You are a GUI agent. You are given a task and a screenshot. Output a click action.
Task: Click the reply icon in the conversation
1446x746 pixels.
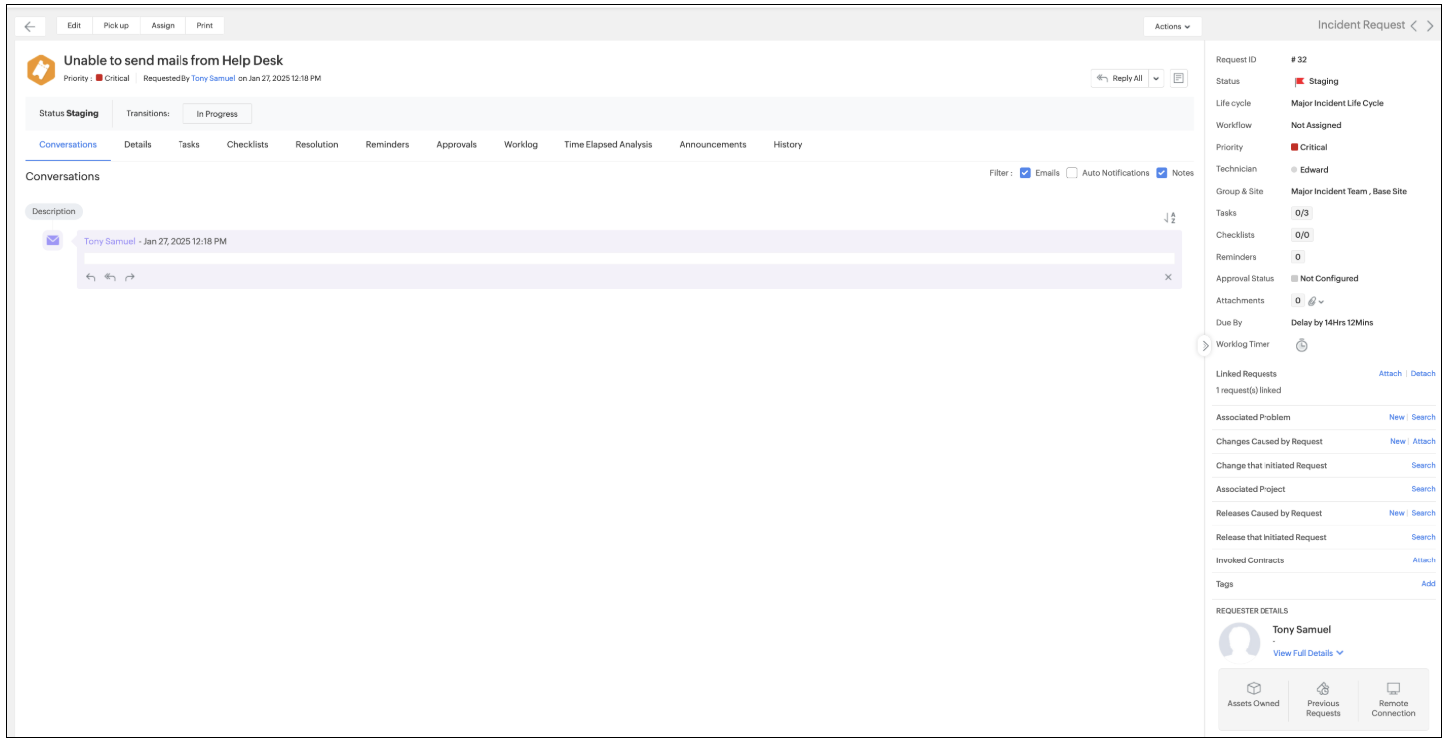coord(91,277)
